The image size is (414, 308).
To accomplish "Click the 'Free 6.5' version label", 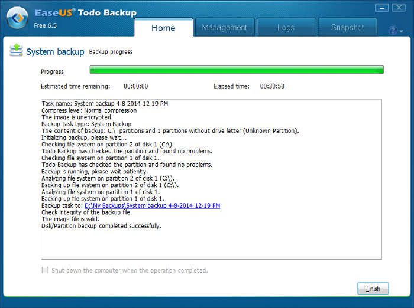I will pyautogui.click(x=45, y=25).
